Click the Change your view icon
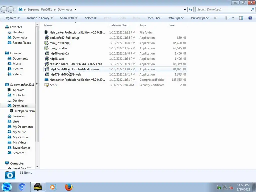 point(227,18)
